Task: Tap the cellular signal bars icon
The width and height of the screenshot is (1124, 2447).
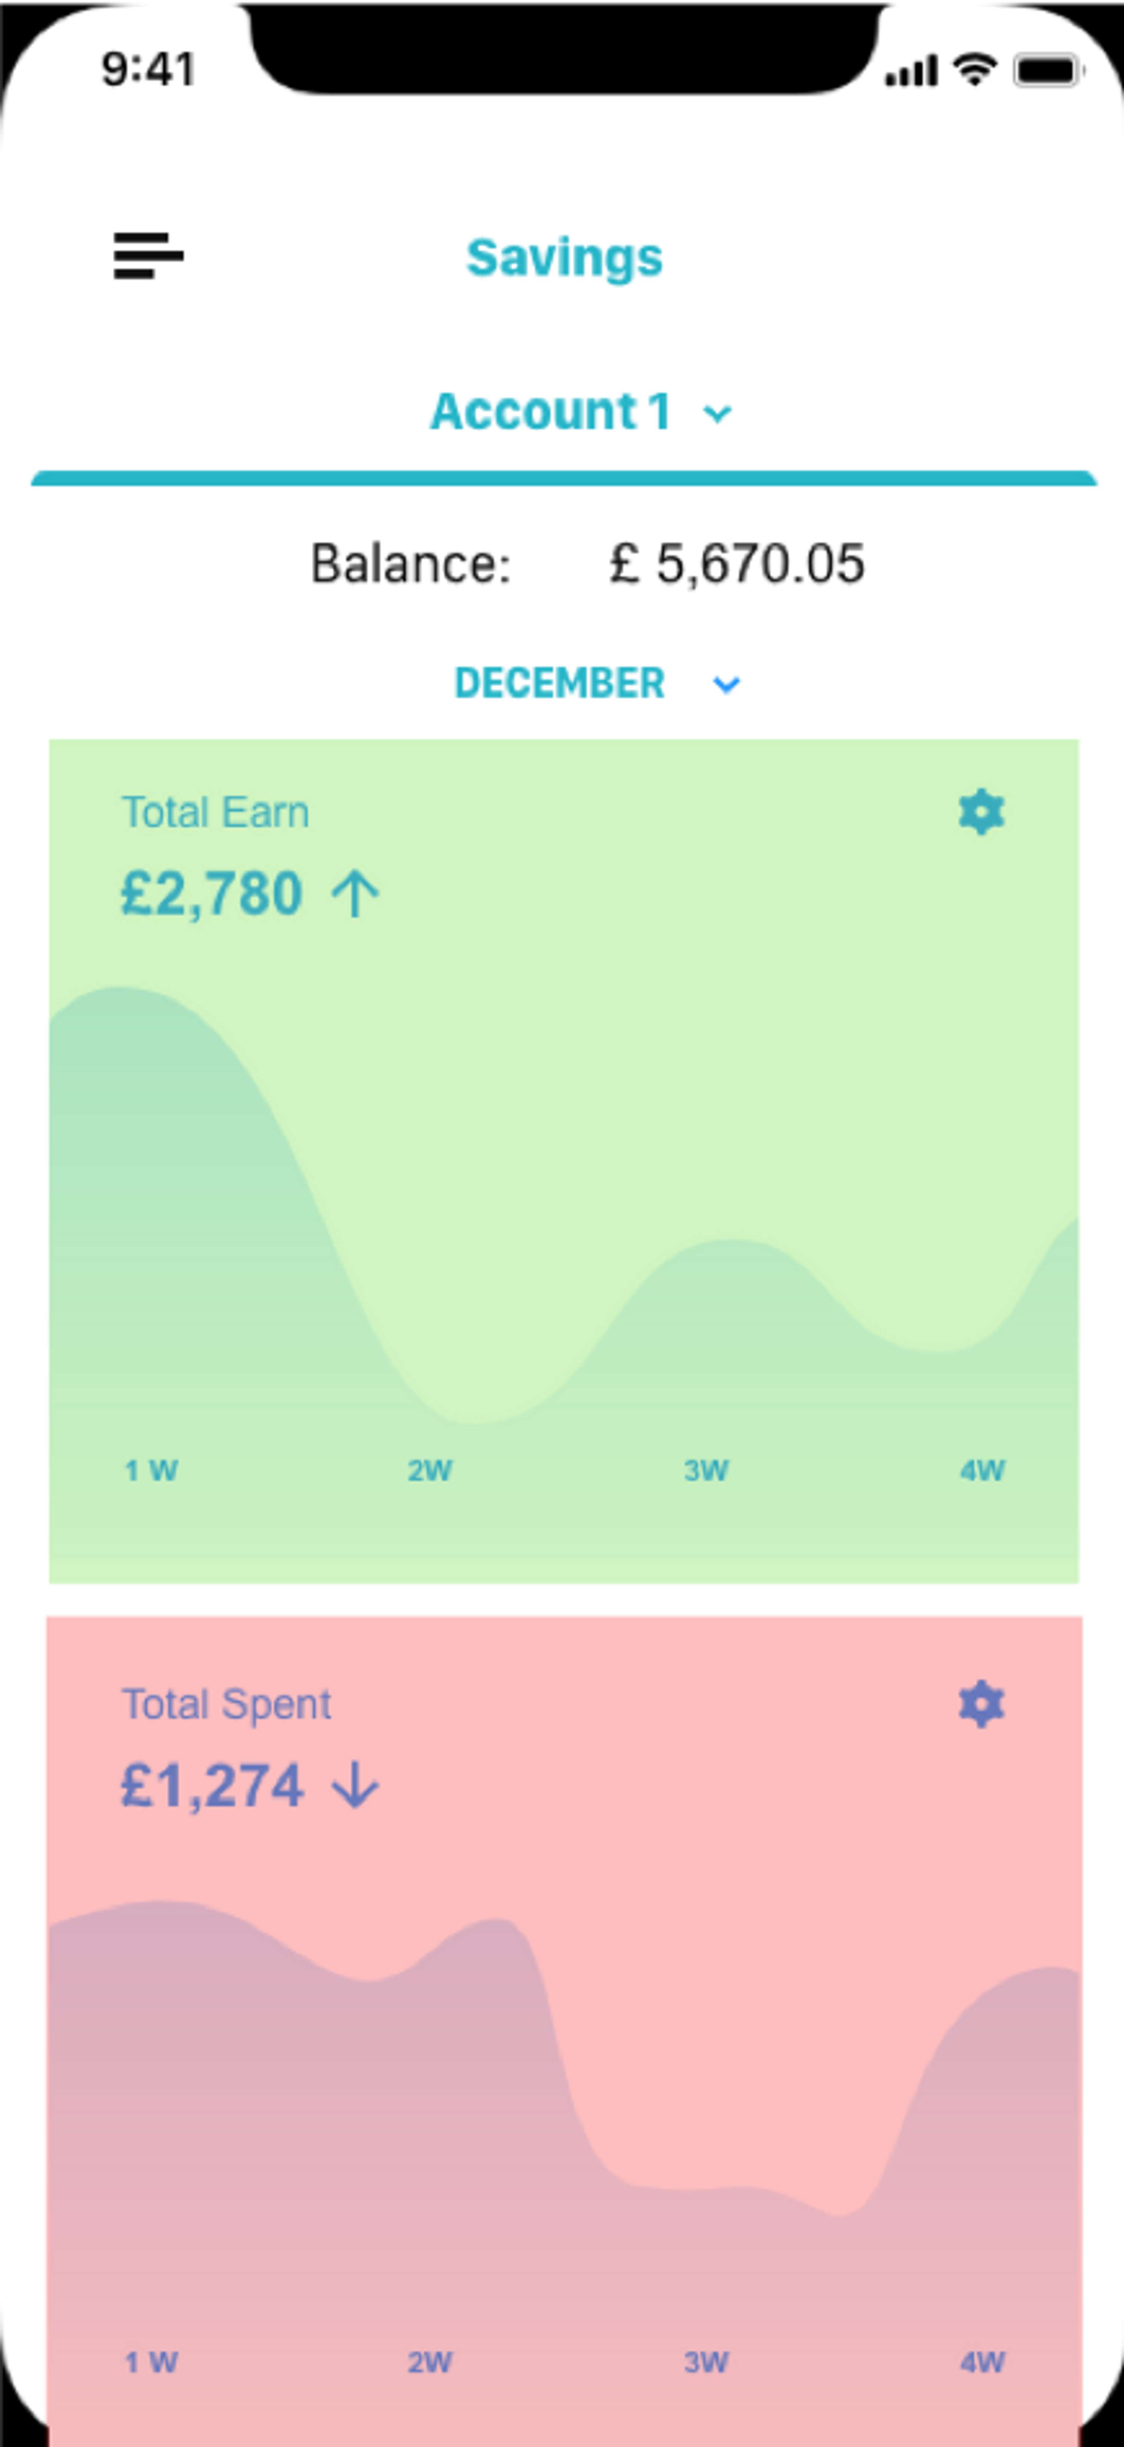Action: pos(911,70)
